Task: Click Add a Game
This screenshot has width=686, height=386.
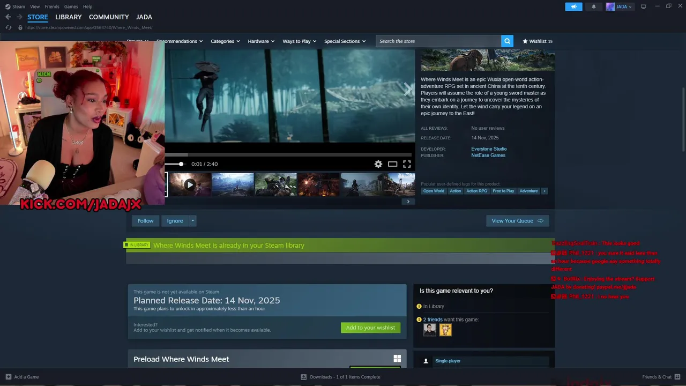Action: tap(22, 377)
